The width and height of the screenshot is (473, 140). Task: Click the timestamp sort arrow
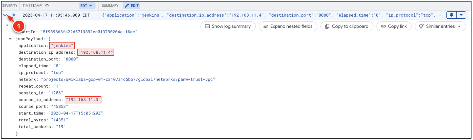click(x=47, y=6)
